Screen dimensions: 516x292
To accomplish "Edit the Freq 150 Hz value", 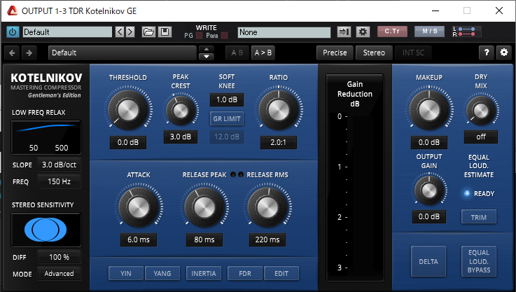I will click(x=59, y=181).
